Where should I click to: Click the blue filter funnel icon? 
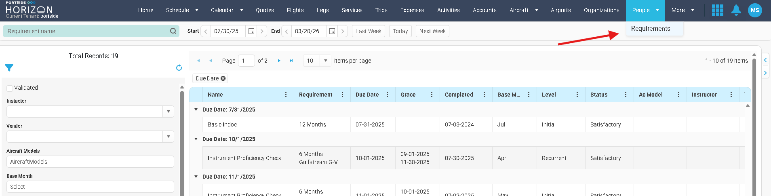point(9,67)
